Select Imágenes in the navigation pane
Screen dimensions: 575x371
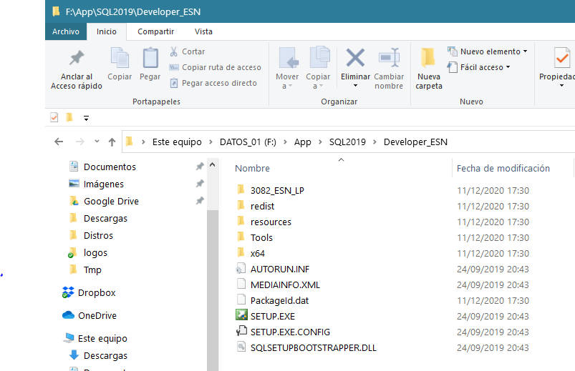tap(103, 184)
